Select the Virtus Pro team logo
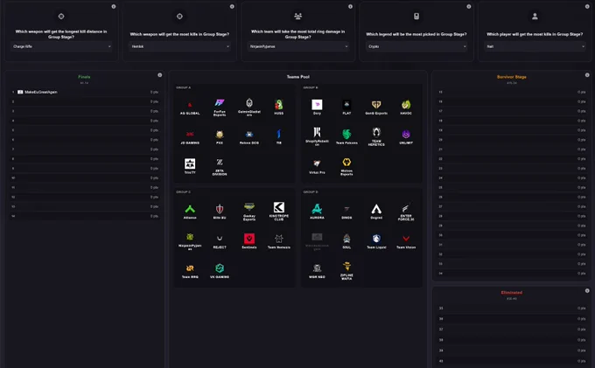The height and width of the screenshot is (368, 595). click(317, 163)
